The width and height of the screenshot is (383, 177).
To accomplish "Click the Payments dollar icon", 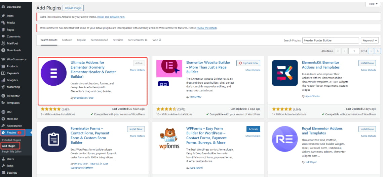I will [3, 73].
